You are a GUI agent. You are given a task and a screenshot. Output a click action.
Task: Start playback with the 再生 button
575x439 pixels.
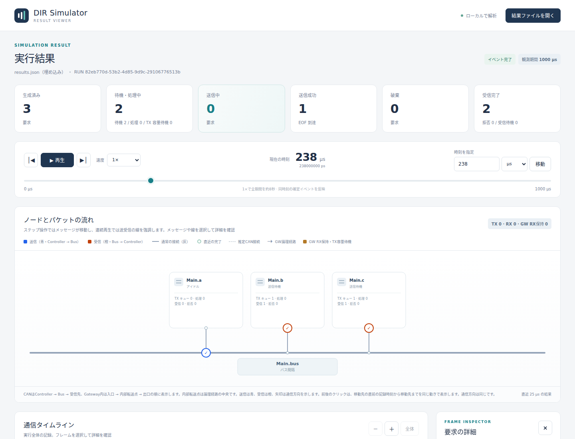(57, 160)
